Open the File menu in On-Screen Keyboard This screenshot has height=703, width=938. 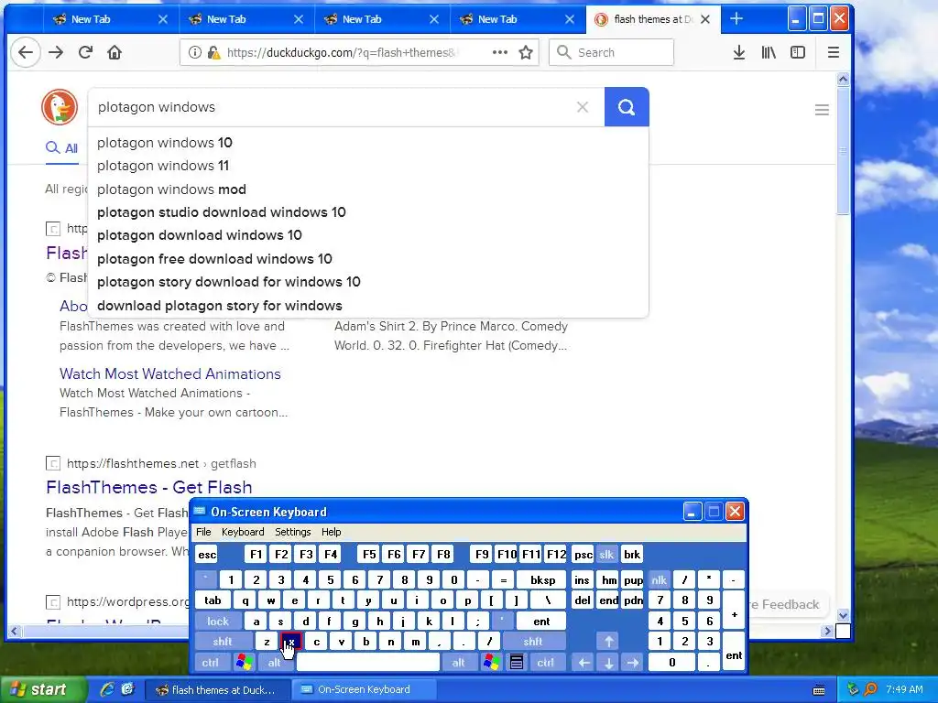203,532
